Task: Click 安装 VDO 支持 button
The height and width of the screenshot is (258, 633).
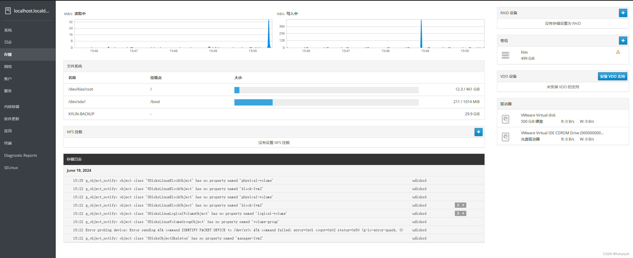Action: pyautogui.click(x=612, y=76)
